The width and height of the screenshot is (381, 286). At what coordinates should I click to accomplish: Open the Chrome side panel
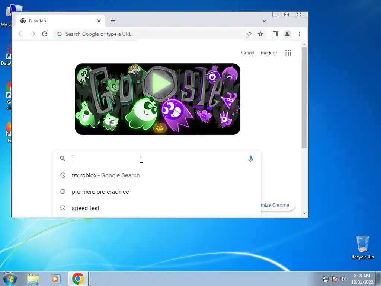point(275,34)
